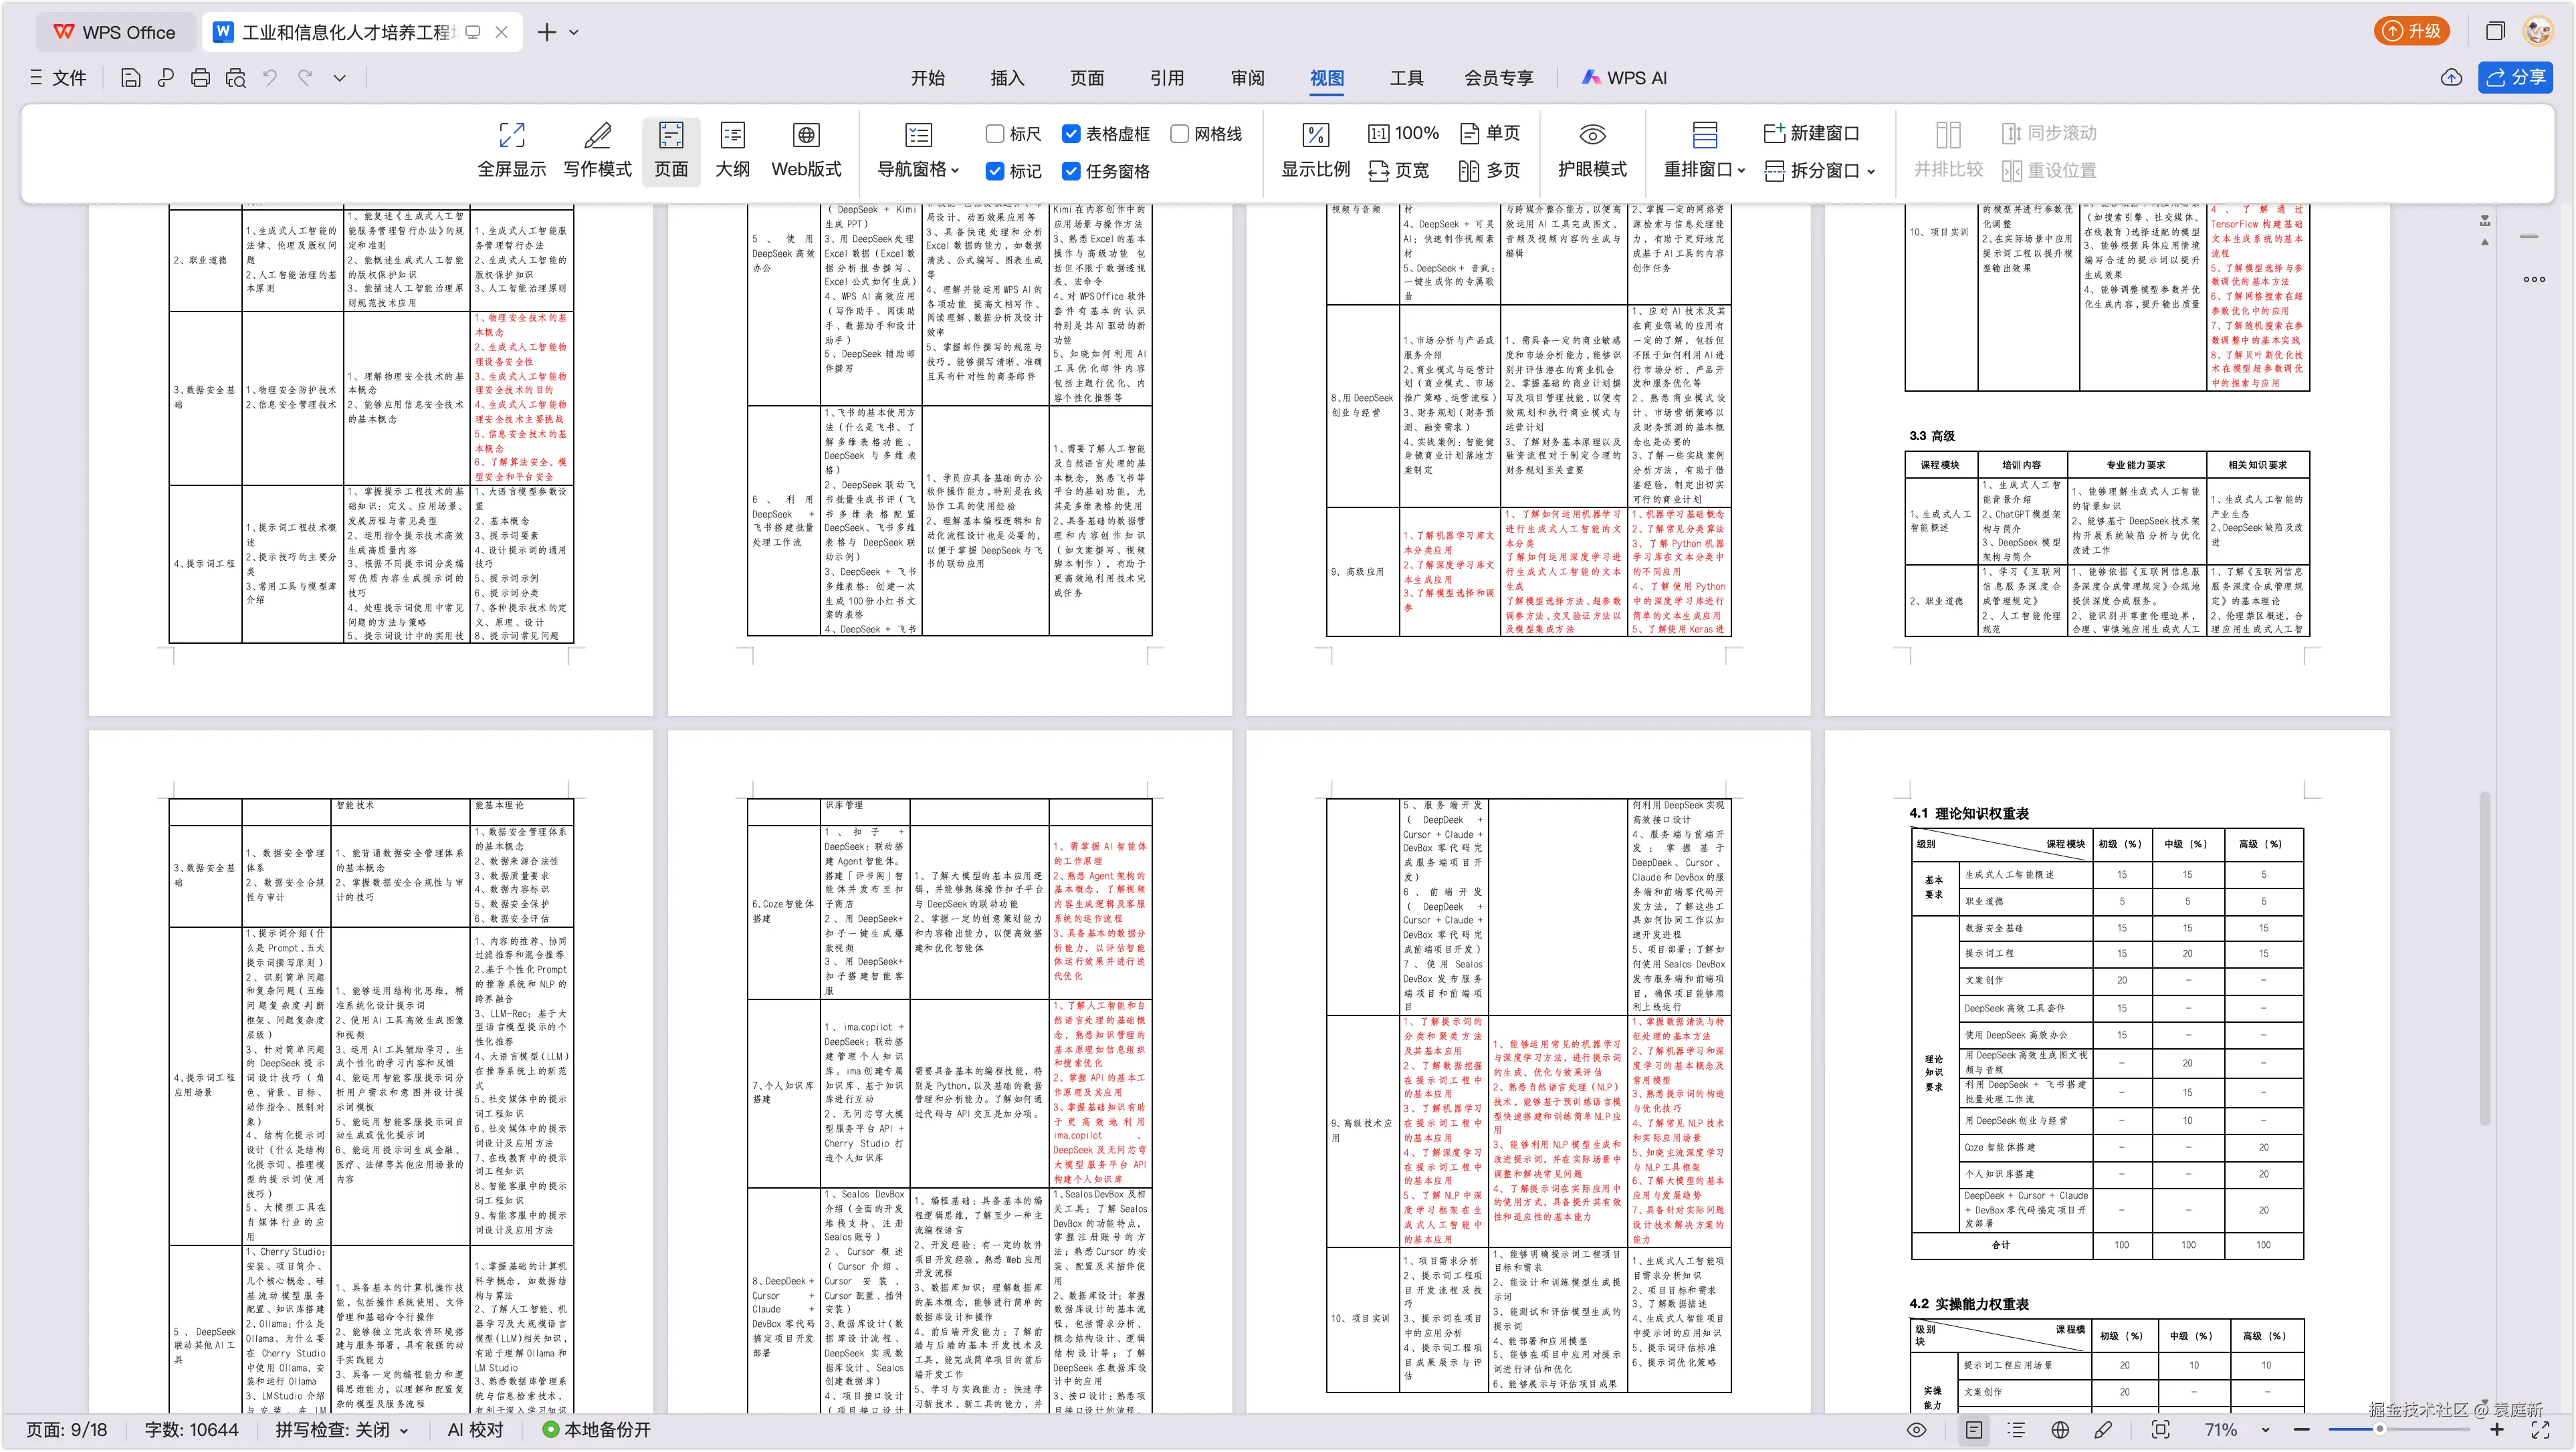Switch to Writing Mode (写作模式)

point(597,150)
